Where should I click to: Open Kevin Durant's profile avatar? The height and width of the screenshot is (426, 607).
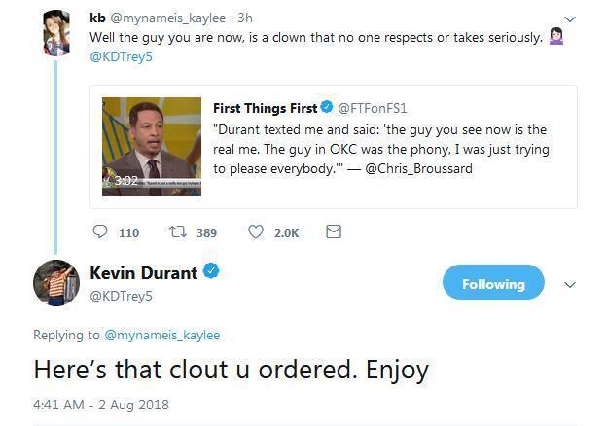(56, 283)
